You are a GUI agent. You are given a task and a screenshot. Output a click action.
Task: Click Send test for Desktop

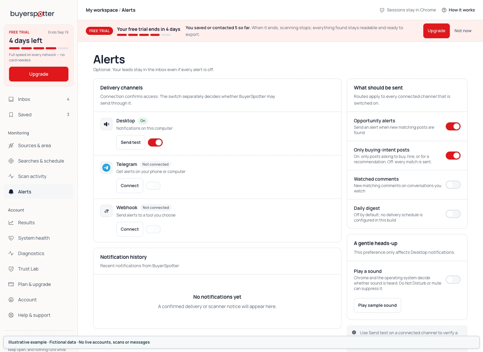point(131,142)
